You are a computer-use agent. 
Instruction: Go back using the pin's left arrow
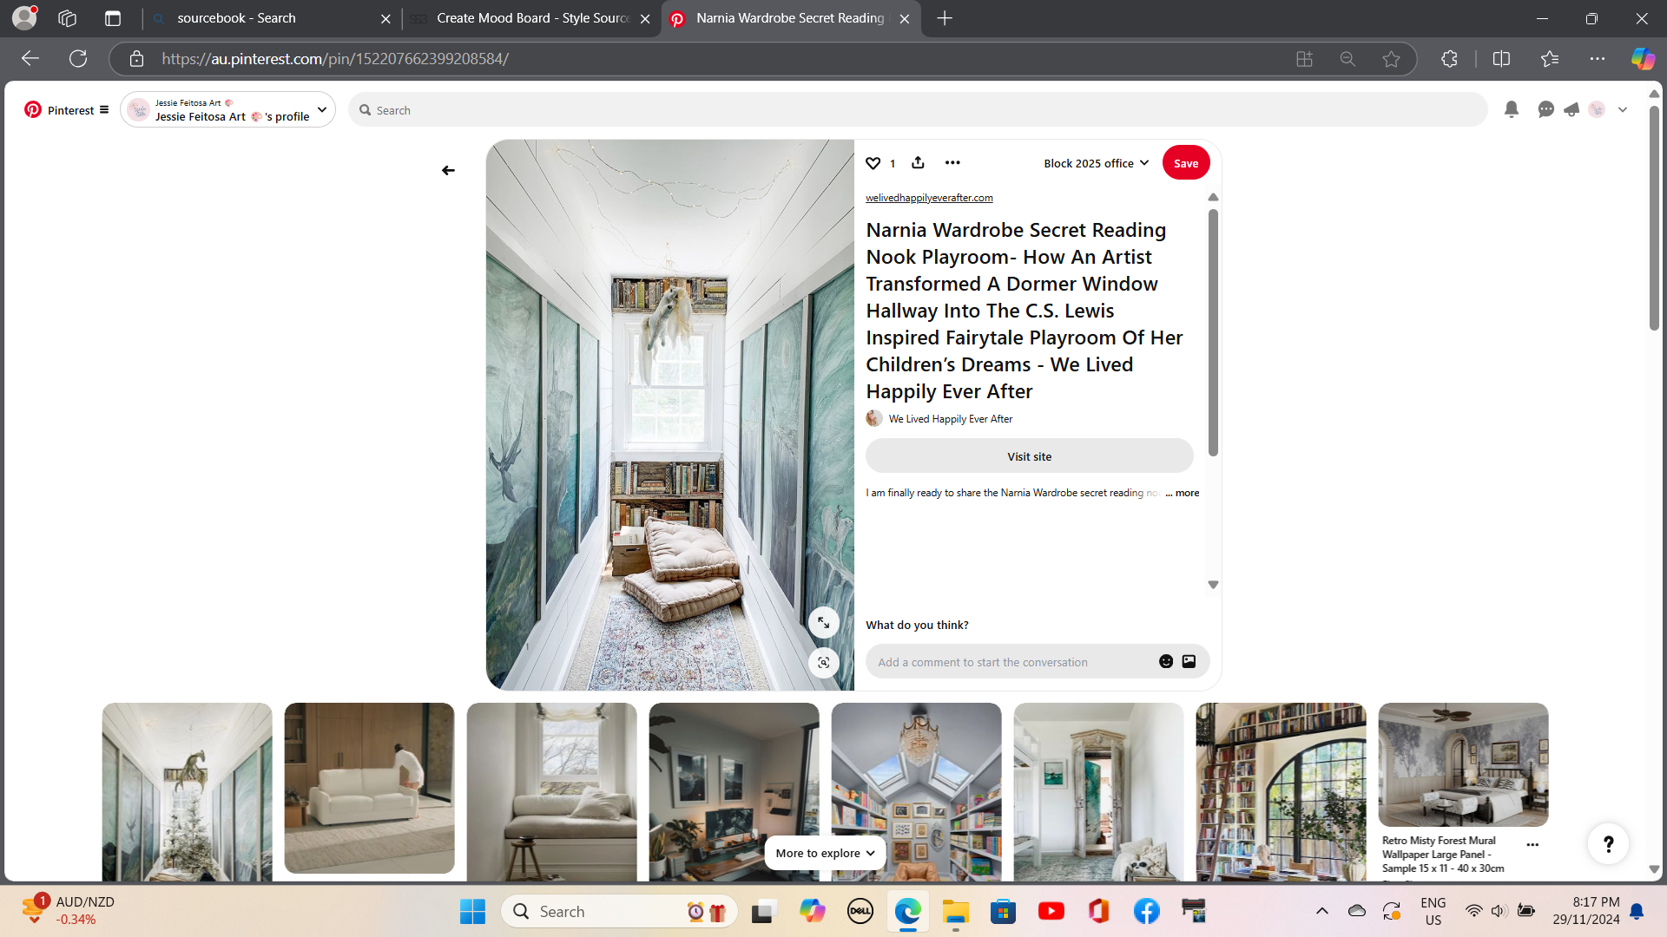(x=448, y=170)
